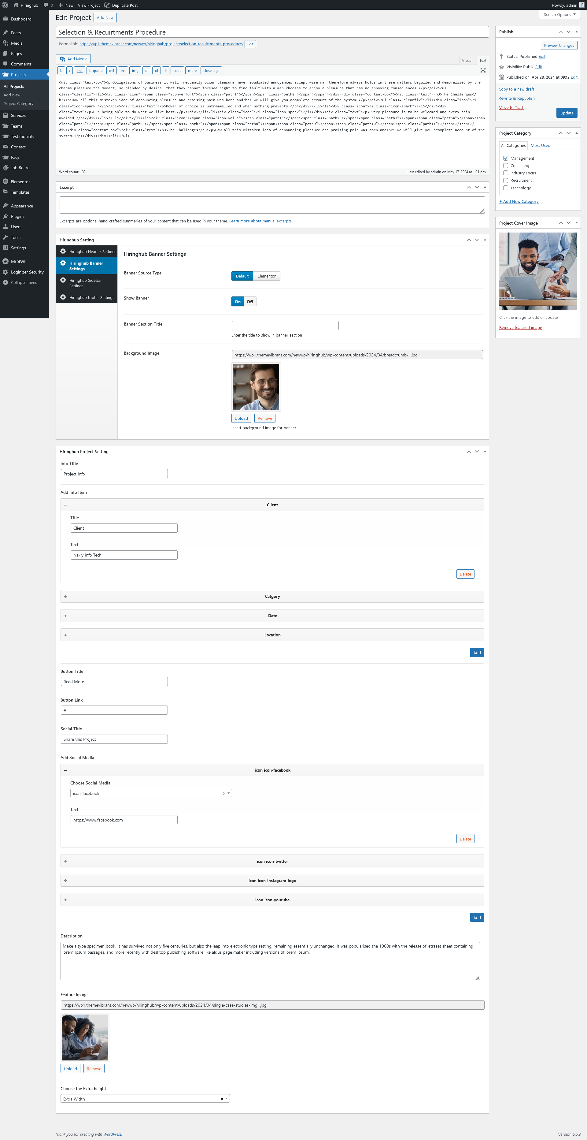The image size is (587, 1140).
Task: Turn Show Banner On
Action: tap(238, 302)
